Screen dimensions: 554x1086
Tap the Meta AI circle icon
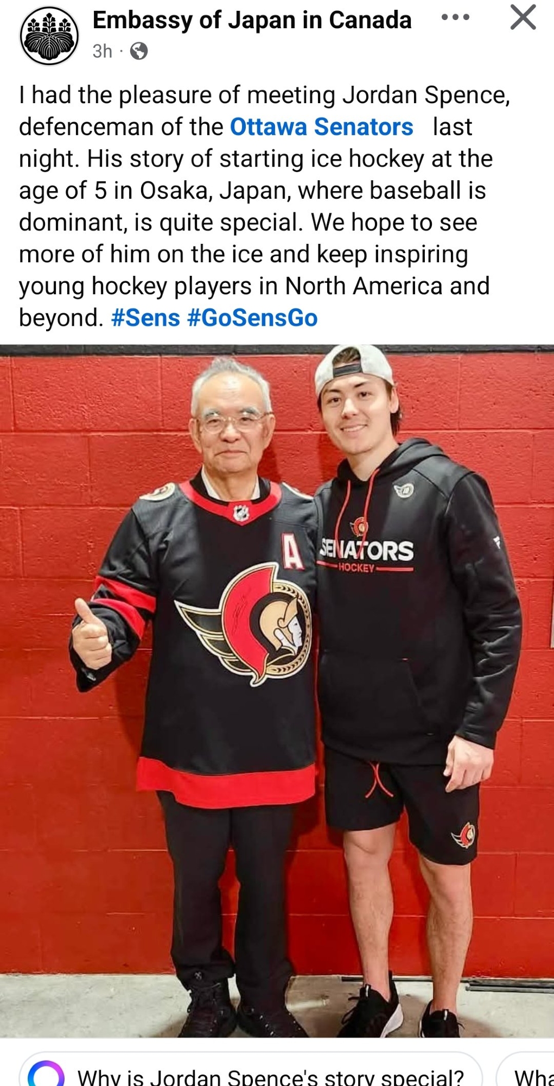coord(46,1074)
